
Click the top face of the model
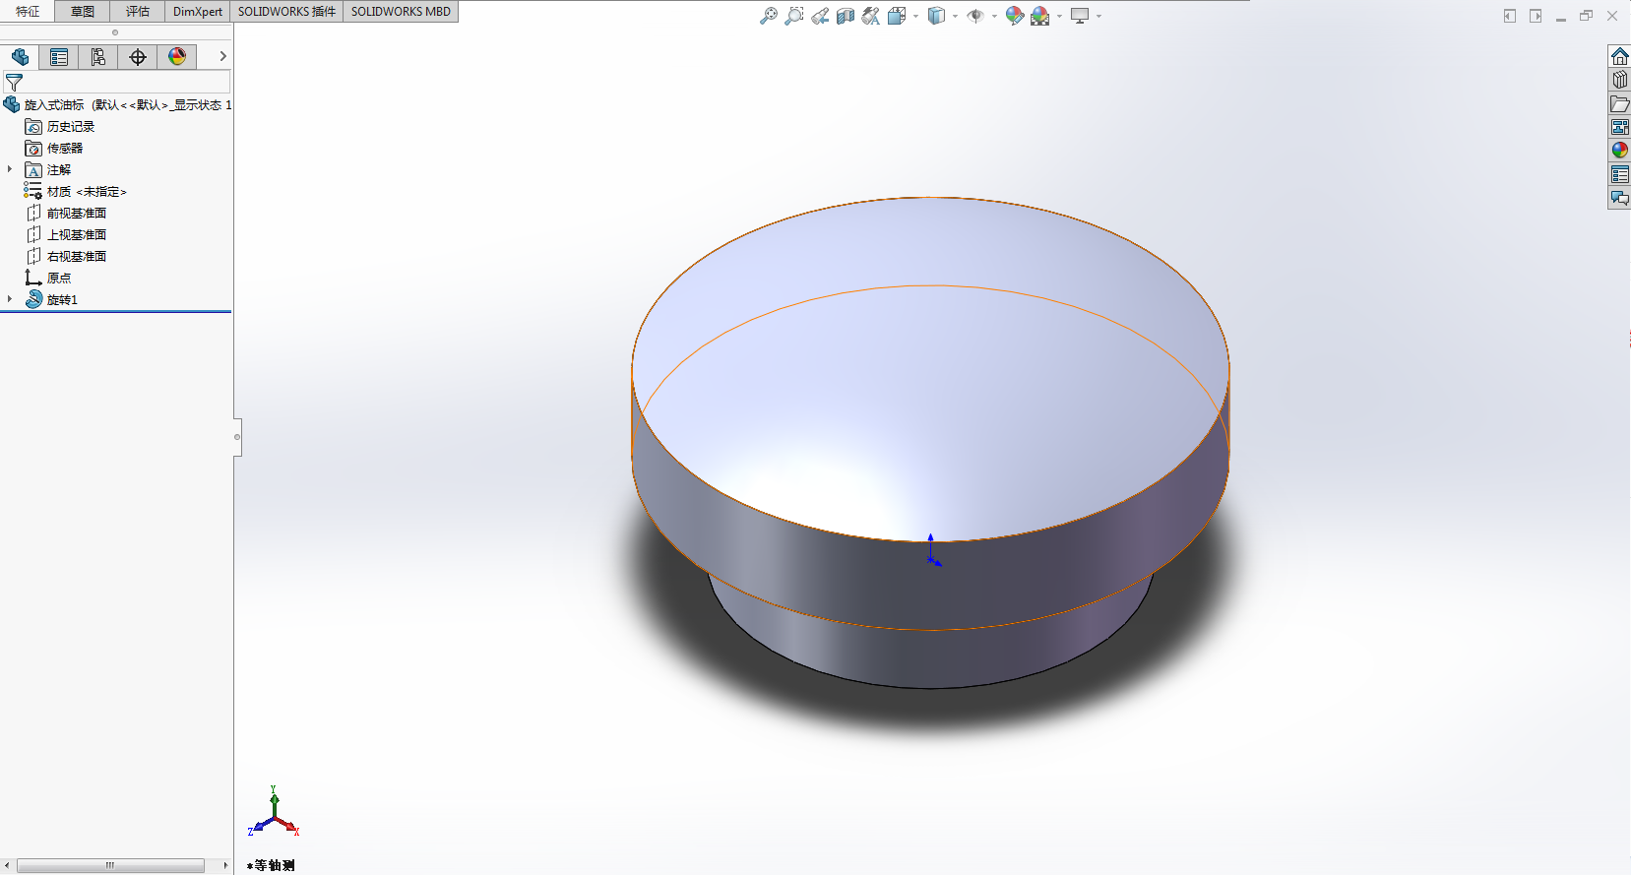tap(930, 369)
